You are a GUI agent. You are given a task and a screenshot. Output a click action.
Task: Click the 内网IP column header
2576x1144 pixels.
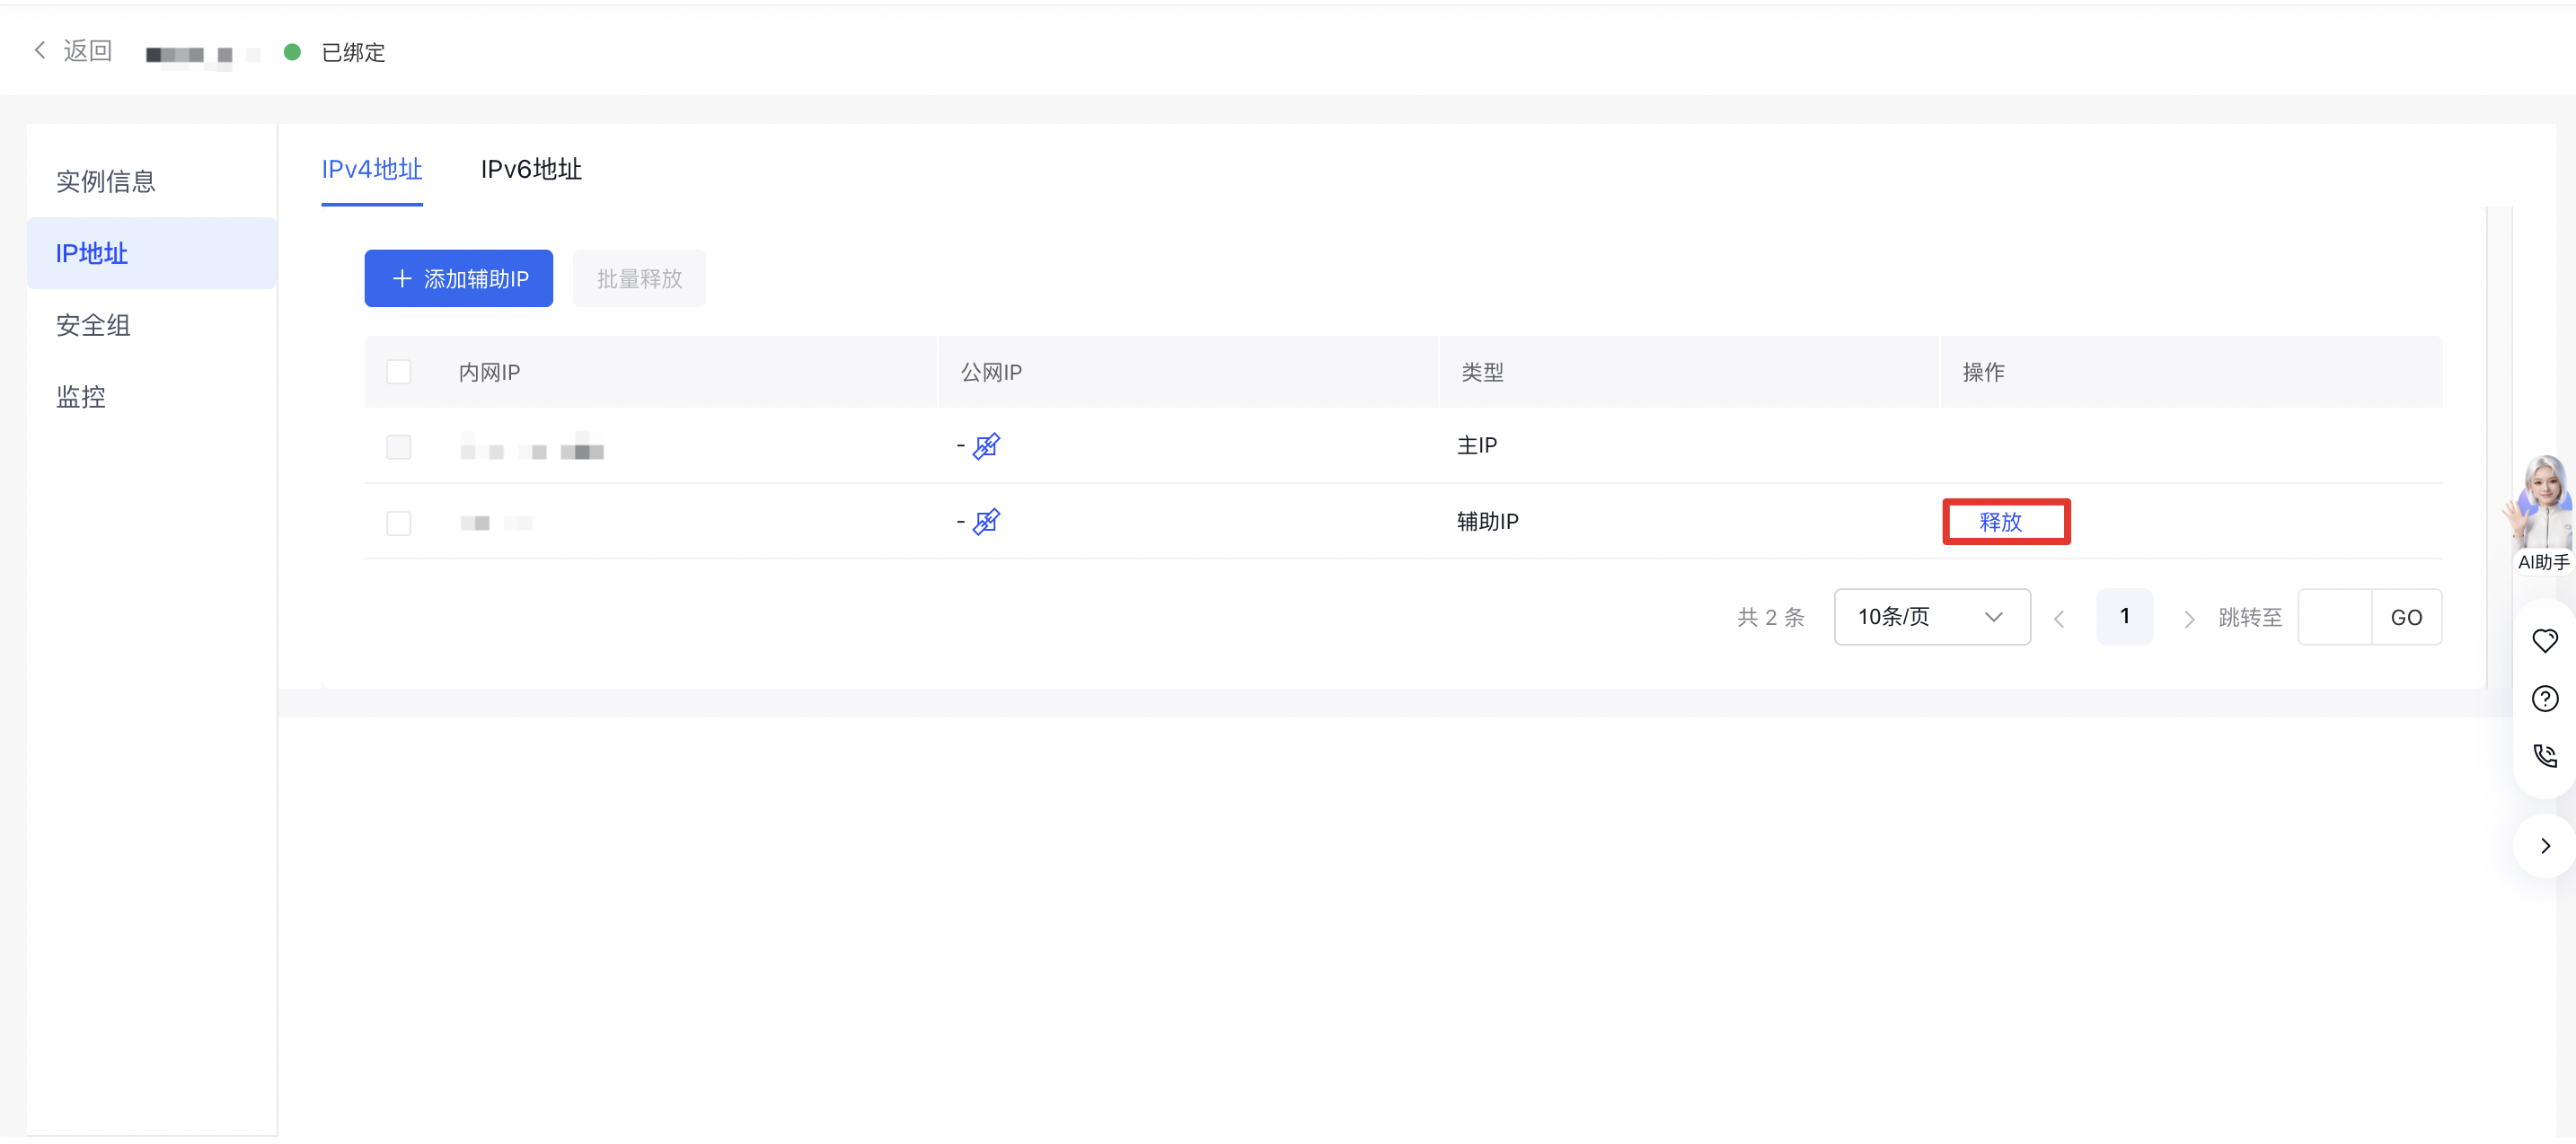click(489, 372)
